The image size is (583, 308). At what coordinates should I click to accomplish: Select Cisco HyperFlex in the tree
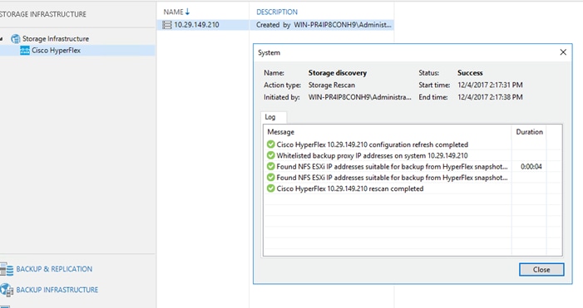point(57,51)
